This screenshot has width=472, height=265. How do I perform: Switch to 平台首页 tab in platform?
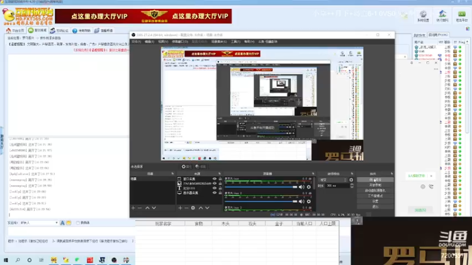click(x=15, y=31)
